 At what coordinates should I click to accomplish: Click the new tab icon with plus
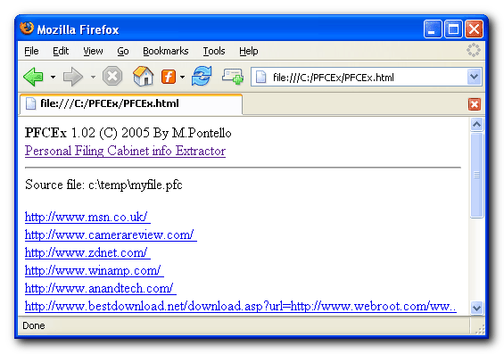[233, 77]
